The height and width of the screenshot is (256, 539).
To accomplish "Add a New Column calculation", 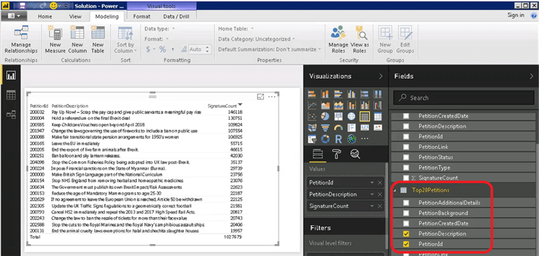I will coord(77,39).
